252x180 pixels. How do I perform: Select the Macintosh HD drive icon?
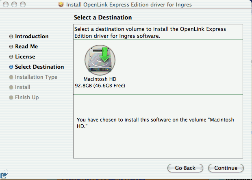click(x=100, y=60)
